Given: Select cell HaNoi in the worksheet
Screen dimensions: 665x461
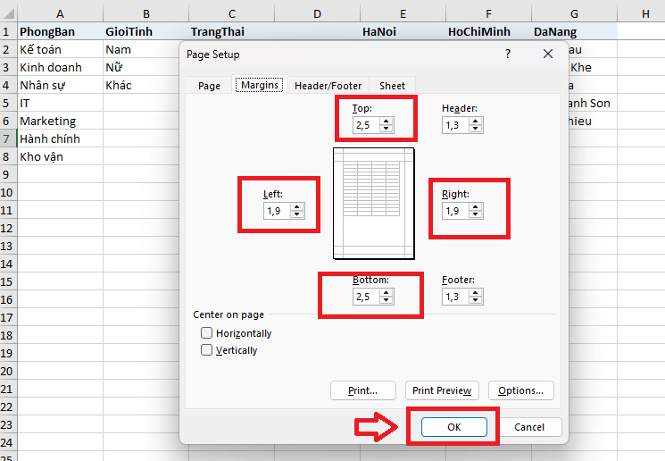Looking at the screenshot, I should coord(403,31).
